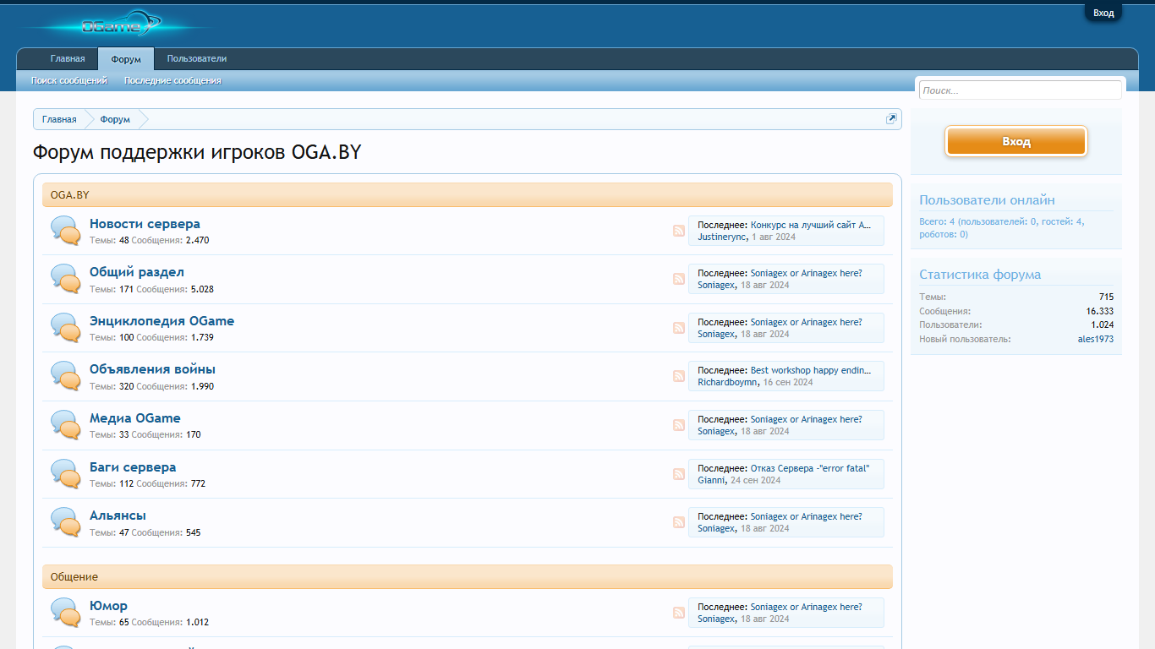Open latest post Отказ Сервера error fatal
The height and width of the screenshot is (649, 1155).
click(x=810, y=468)
